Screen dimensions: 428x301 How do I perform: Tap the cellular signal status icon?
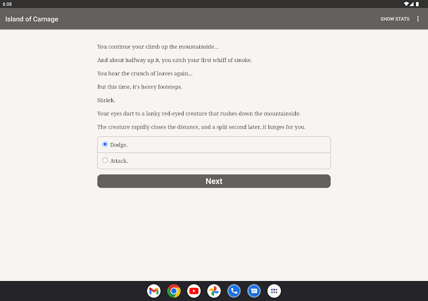[x=412, y=4]
